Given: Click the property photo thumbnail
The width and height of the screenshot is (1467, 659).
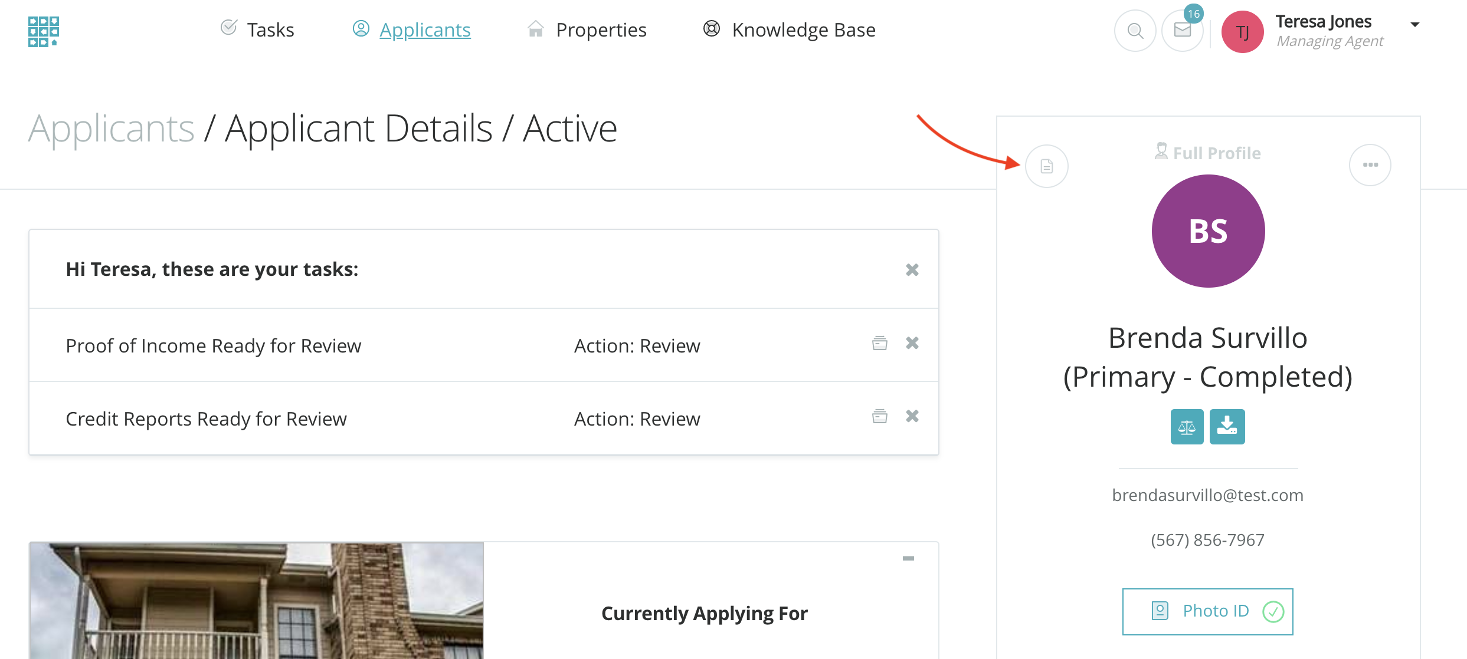Looking at the screenshot, I should [256, 601].
